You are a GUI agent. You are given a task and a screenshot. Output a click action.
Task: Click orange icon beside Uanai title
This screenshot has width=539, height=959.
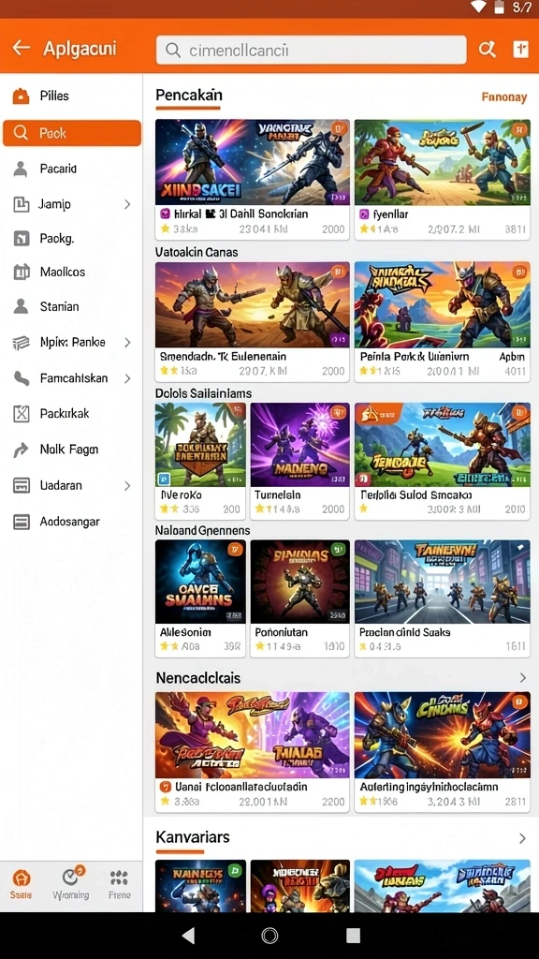pos(165,787)
